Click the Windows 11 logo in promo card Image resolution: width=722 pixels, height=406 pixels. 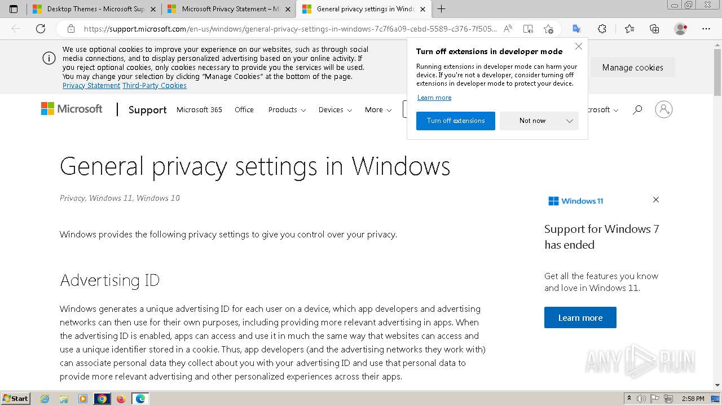coord(576,201)
